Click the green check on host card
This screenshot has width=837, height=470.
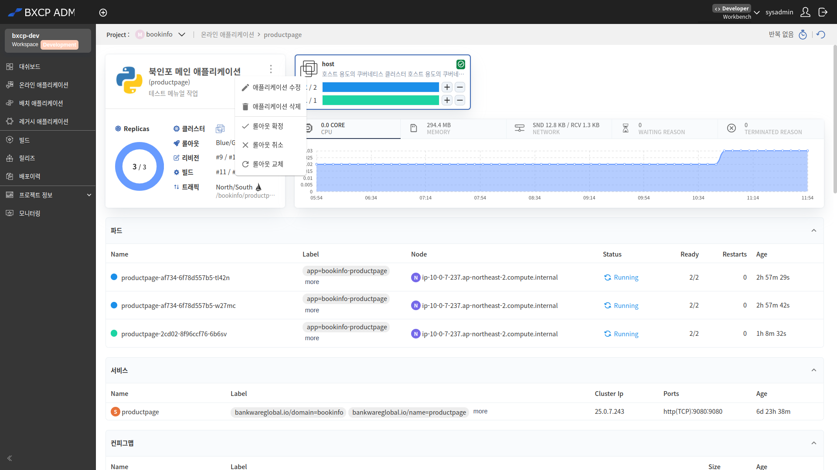tap(461, 64)
